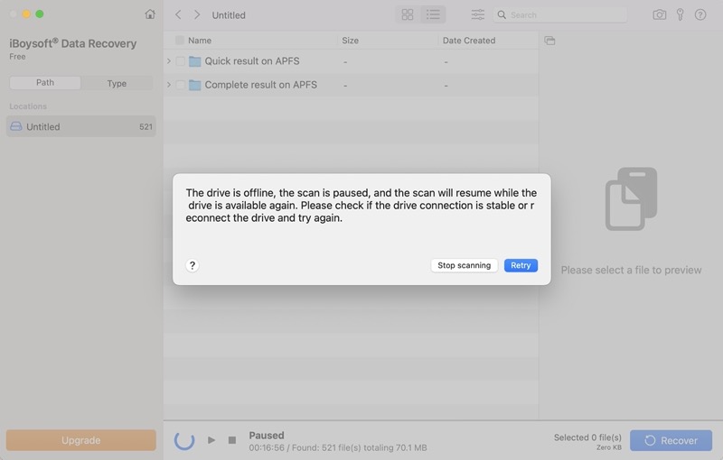Resume scan with play button
The height and width of the screenshot is (460, 723).
211,440
